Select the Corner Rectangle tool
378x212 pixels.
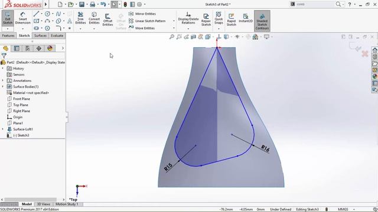37,21
